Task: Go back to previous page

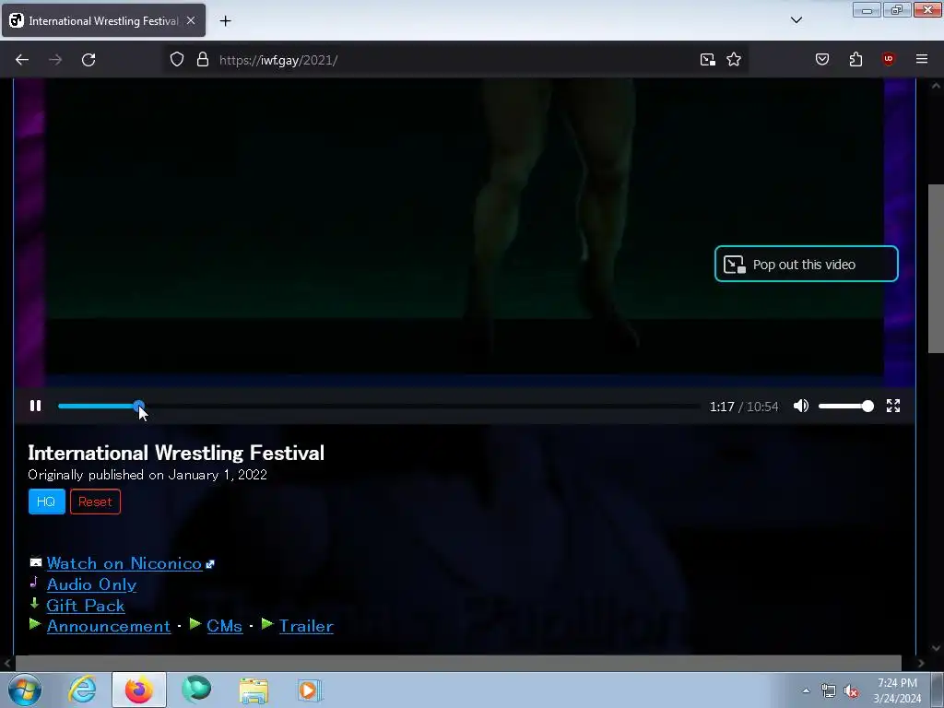Action: click(x=22, y=60)
